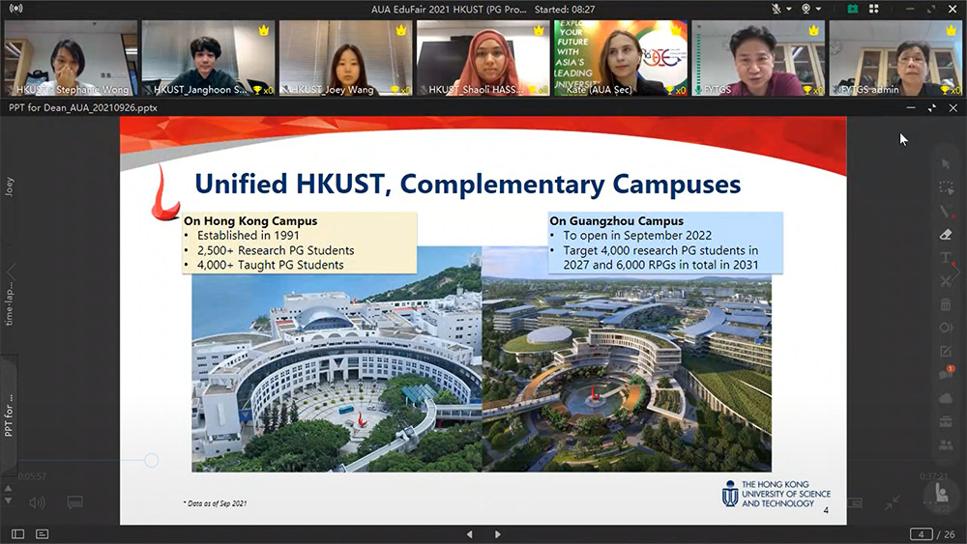Go to next slide arrow
The image size is (967, 544).
[x=498, y=534]
